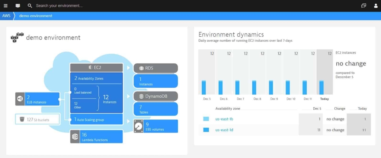381x158 pixels.
Task: Click the Today column header
Action: click(x=362, y=109)
